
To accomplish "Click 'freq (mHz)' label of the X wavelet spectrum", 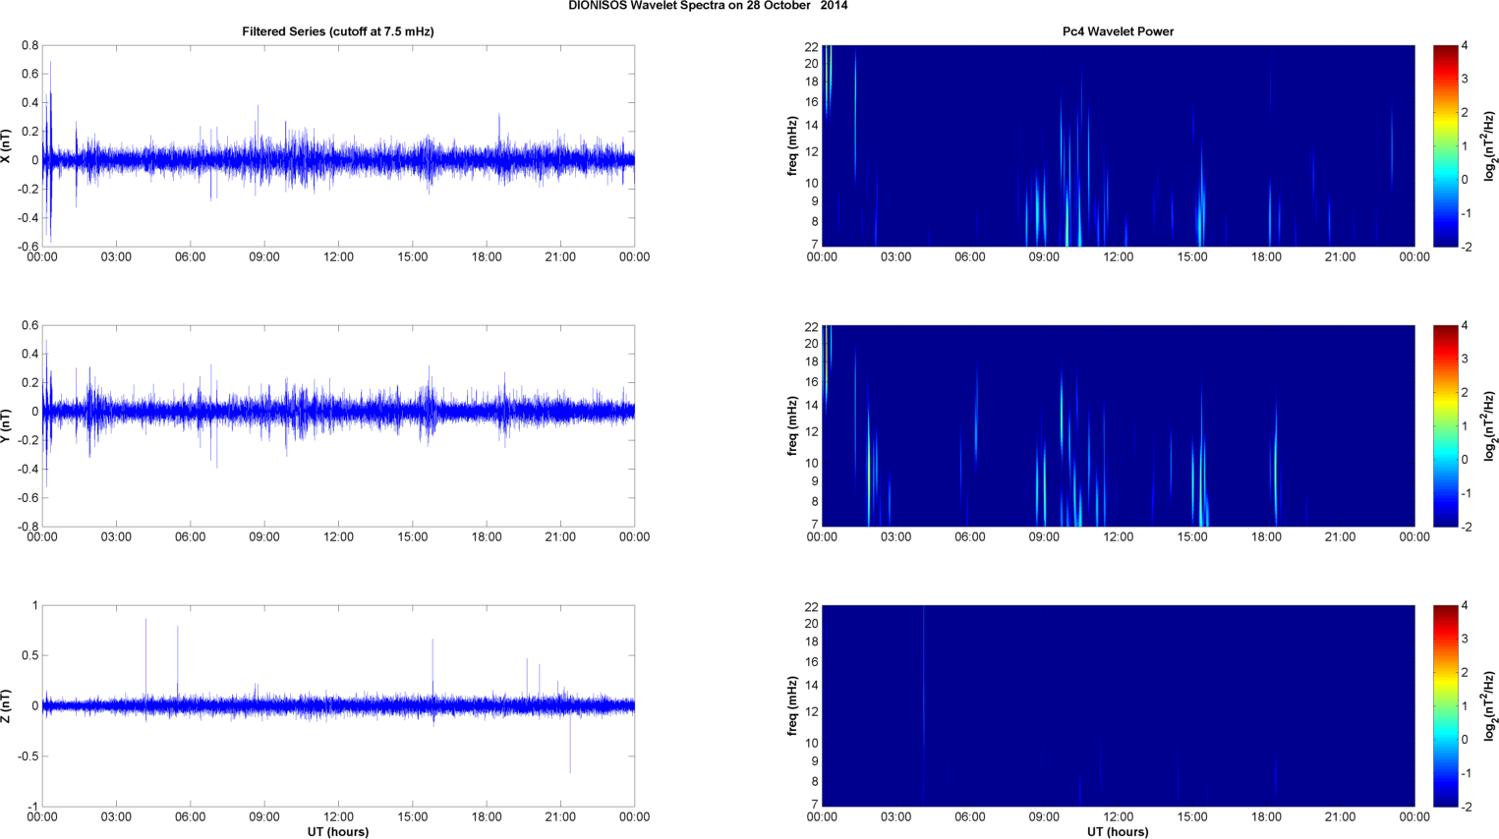I will click(792, 145).
